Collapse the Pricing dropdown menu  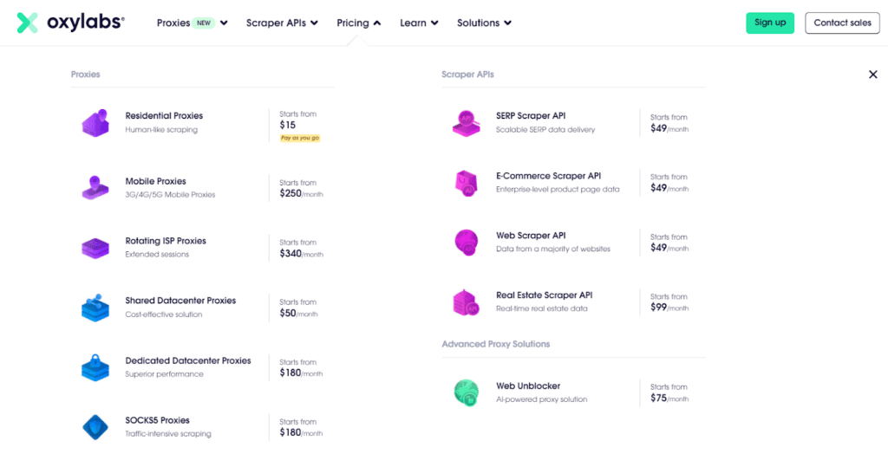tap(358, 23)
